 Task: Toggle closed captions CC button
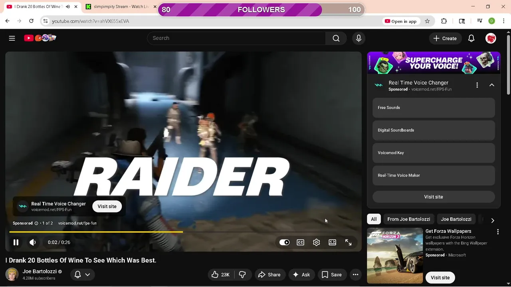pyautogui.click(x=301, y=242)
